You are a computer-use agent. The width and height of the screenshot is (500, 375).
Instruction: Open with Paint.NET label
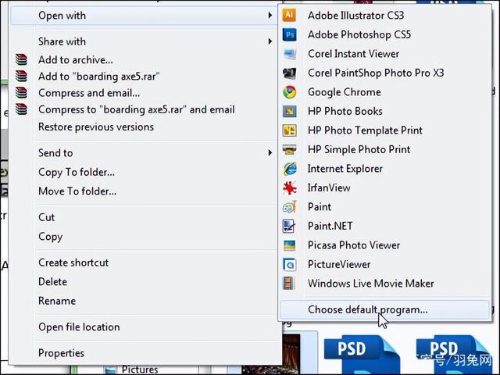(x=330, y=226)
